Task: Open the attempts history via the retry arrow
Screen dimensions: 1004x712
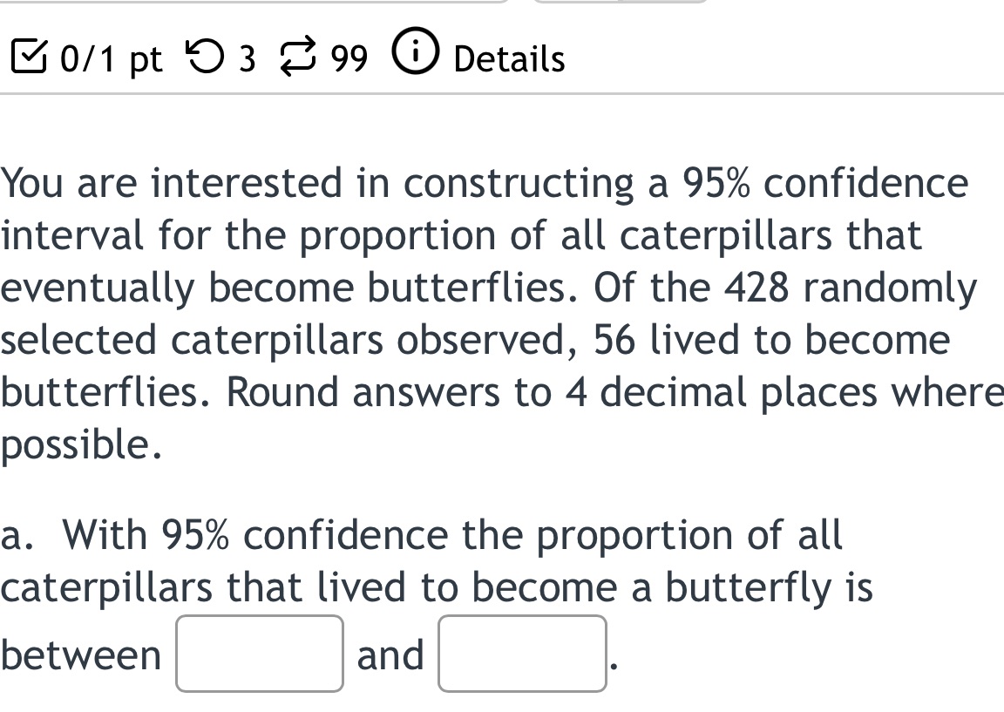Action: click(x=207, y=58)
